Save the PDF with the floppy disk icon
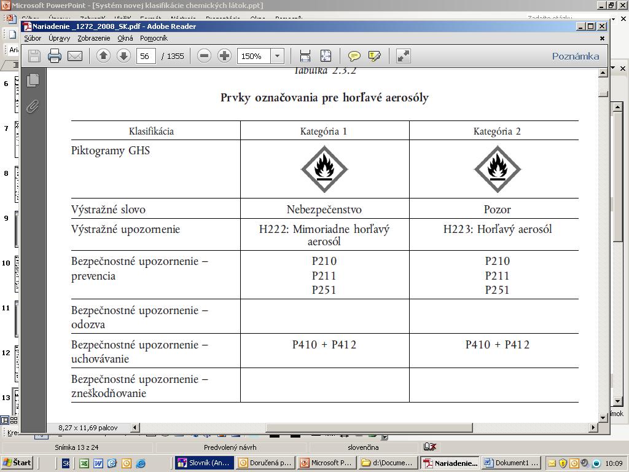Screen dimensions: 629x472 coord(34,56)
